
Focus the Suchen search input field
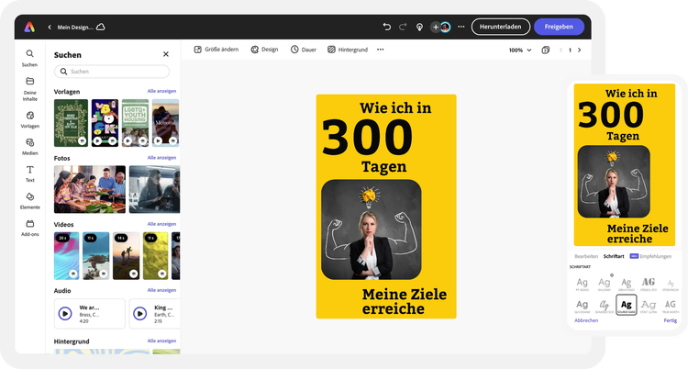(x=112, y=72)
